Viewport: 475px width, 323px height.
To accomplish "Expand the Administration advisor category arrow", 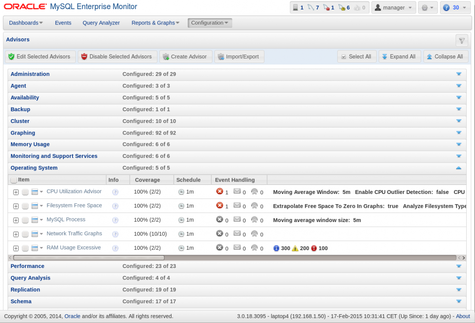I will (459, 74).
